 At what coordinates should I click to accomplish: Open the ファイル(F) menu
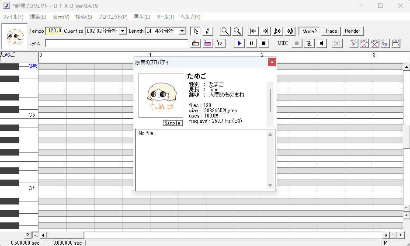click(13, 17)
